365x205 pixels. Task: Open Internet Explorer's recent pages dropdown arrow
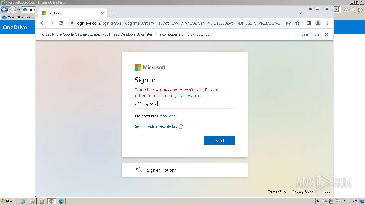[x=19, y=10]
